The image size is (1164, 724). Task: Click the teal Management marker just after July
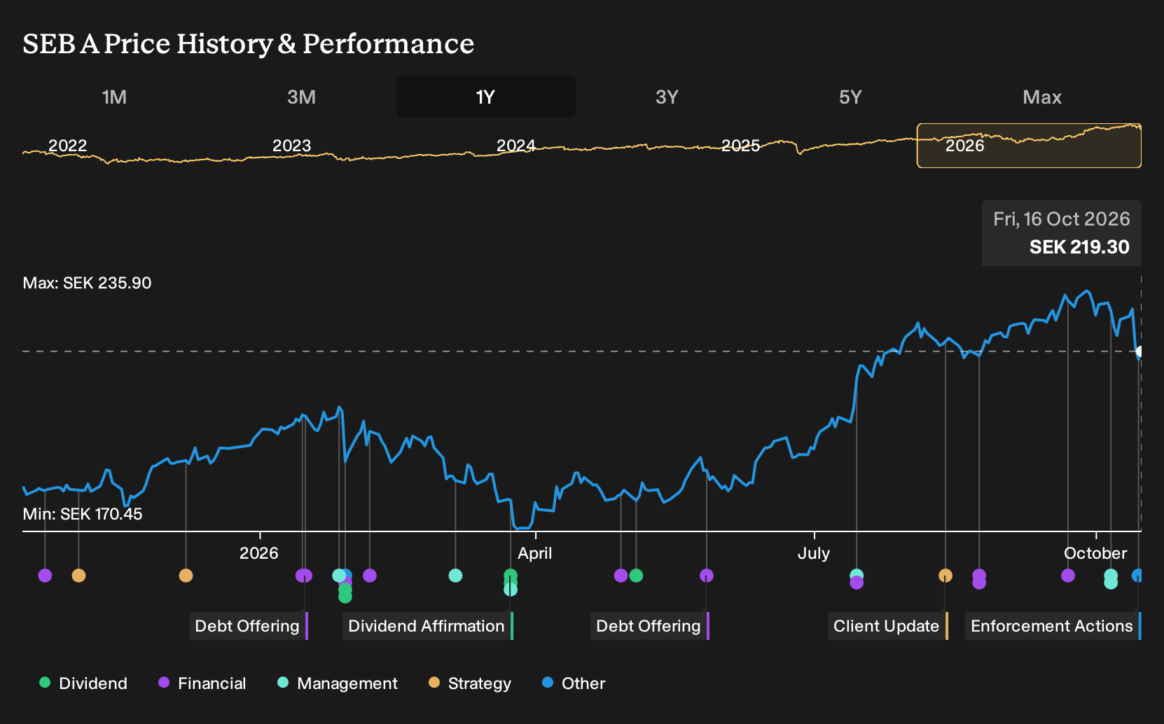point(857,576)
